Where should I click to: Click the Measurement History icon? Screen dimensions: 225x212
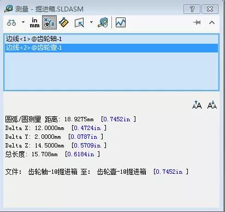103,22
